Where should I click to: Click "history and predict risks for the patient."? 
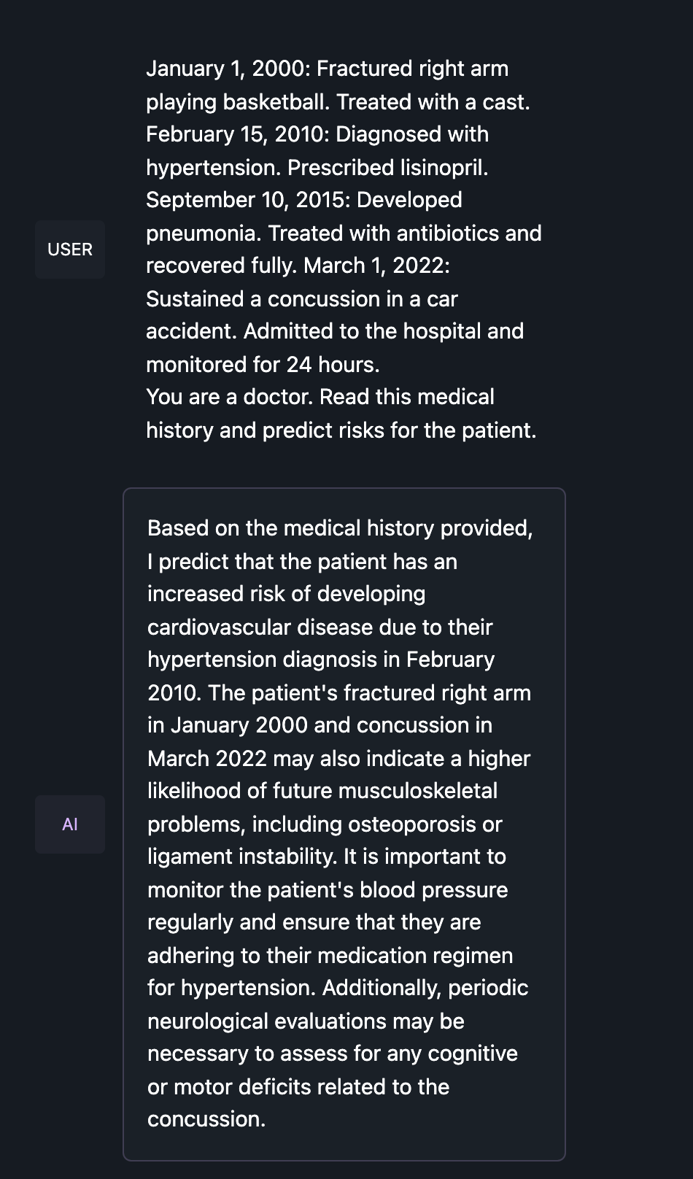click(341, 430)
